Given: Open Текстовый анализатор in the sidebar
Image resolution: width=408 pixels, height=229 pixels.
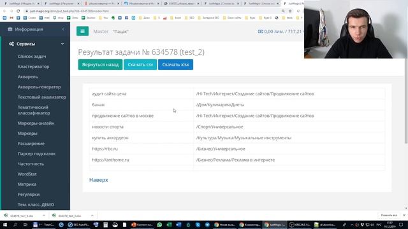Looking at the screenshot, I should tap(41, 97).
